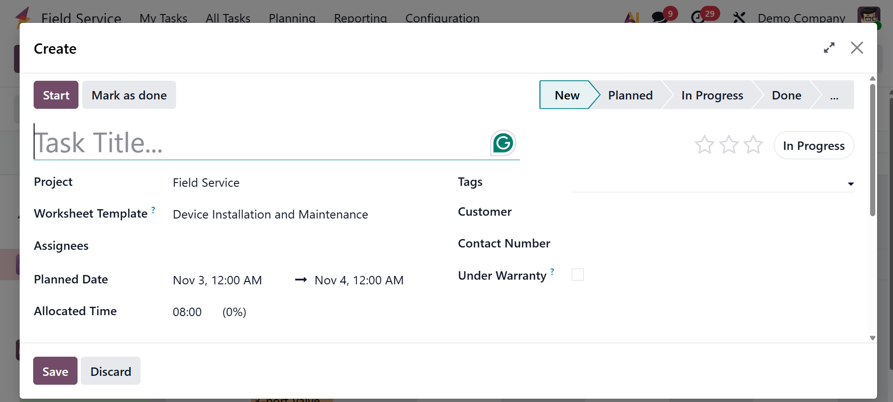The image size is (893, 402).
Task: Enable the Under Warranty checkbox
Action: 578,275
